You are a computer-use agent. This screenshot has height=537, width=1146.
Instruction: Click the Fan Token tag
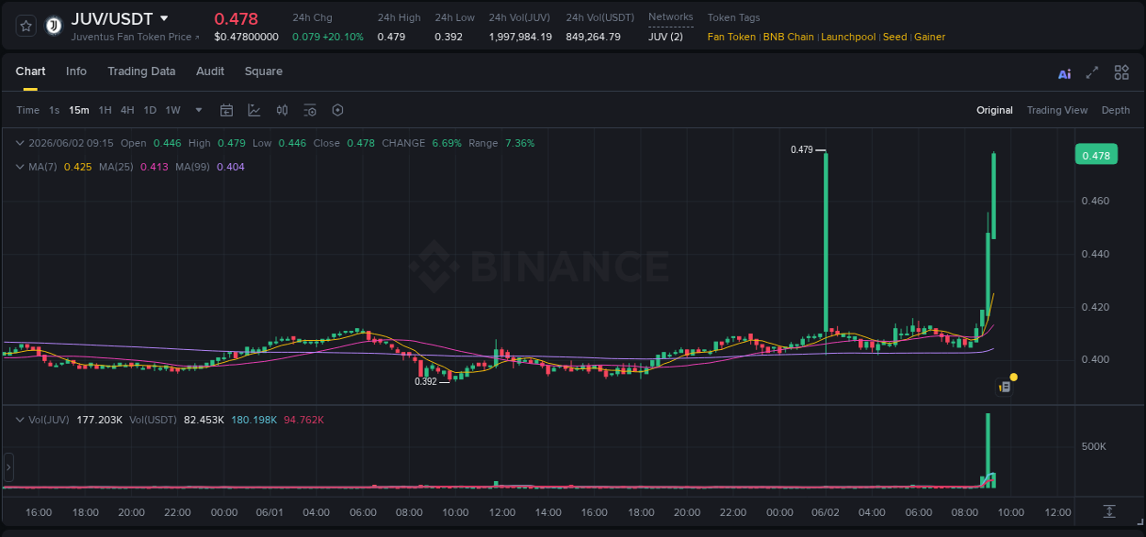coord(732,37)
